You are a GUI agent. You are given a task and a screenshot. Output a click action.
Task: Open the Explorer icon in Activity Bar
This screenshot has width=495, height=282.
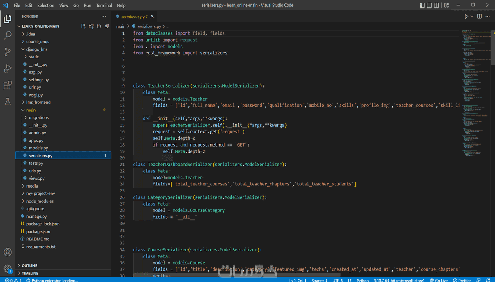pyautogui.click(x=8, y=18)
